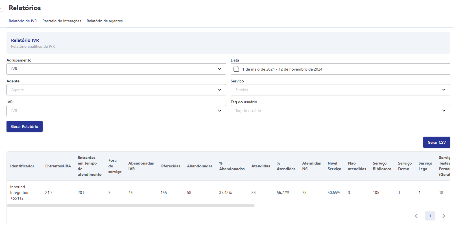Click the Não atendidas column header
This screenshot has width=454, height=234.
tap(357, 166)
